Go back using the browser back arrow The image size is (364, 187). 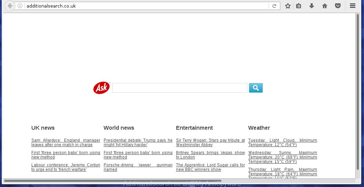(10, 6)
